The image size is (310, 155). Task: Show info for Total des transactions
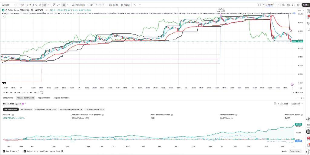pos(172,115)
